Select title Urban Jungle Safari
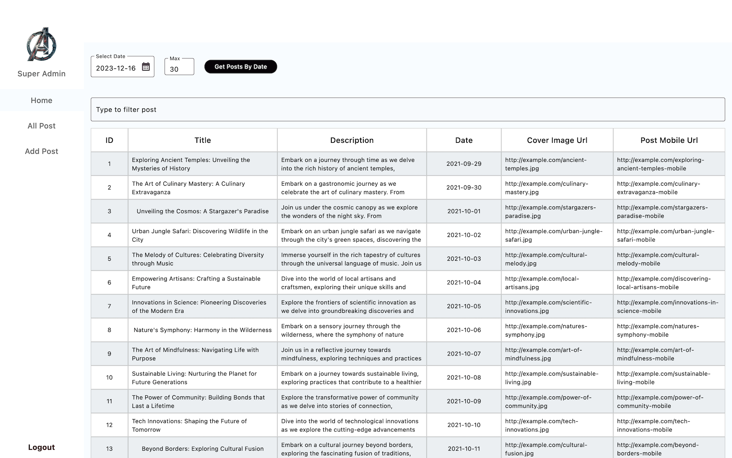Screen dimensions: 732x458 click(200, 235)
